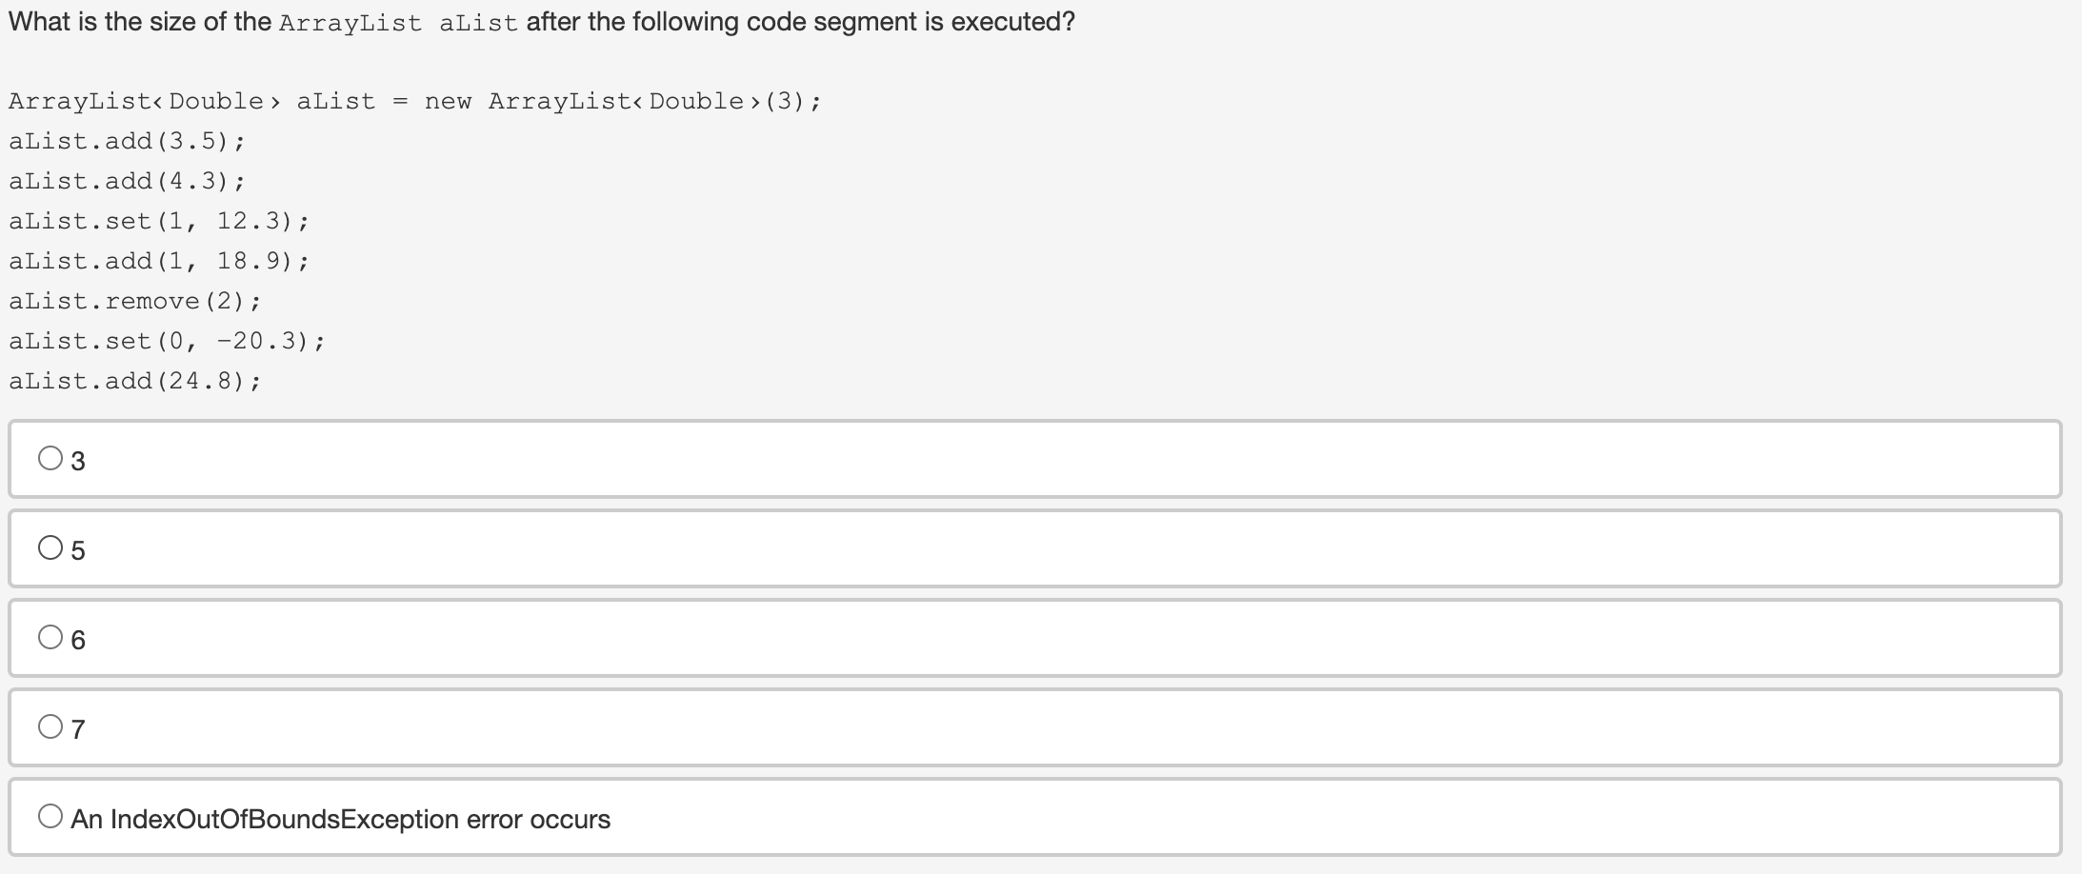Select the radio button for answer 7
The image size is (2082, 874).
pos(49,726)
